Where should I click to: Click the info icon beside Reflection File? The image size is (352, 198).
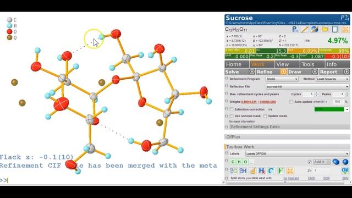pyautogui.click(x=227, y=86)
